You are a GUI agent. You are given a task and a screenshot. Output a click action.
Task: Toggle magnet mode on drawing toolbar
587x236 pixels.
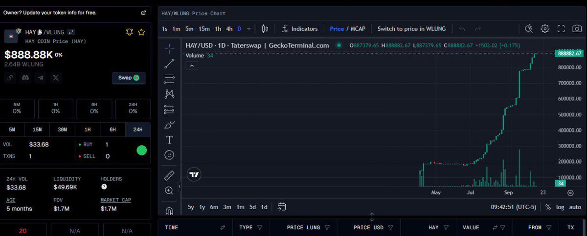[x=169, y=211]
